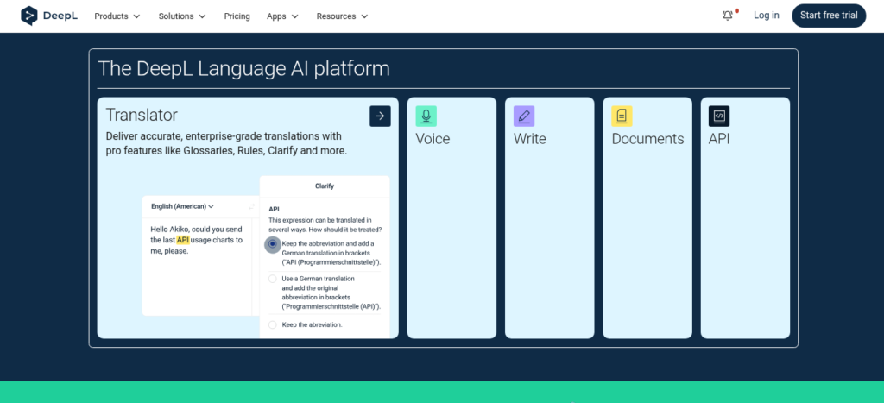884x403 pixels.
Task: Select 'Keep the abbreviation and add German translation' option
Action: 273,244
